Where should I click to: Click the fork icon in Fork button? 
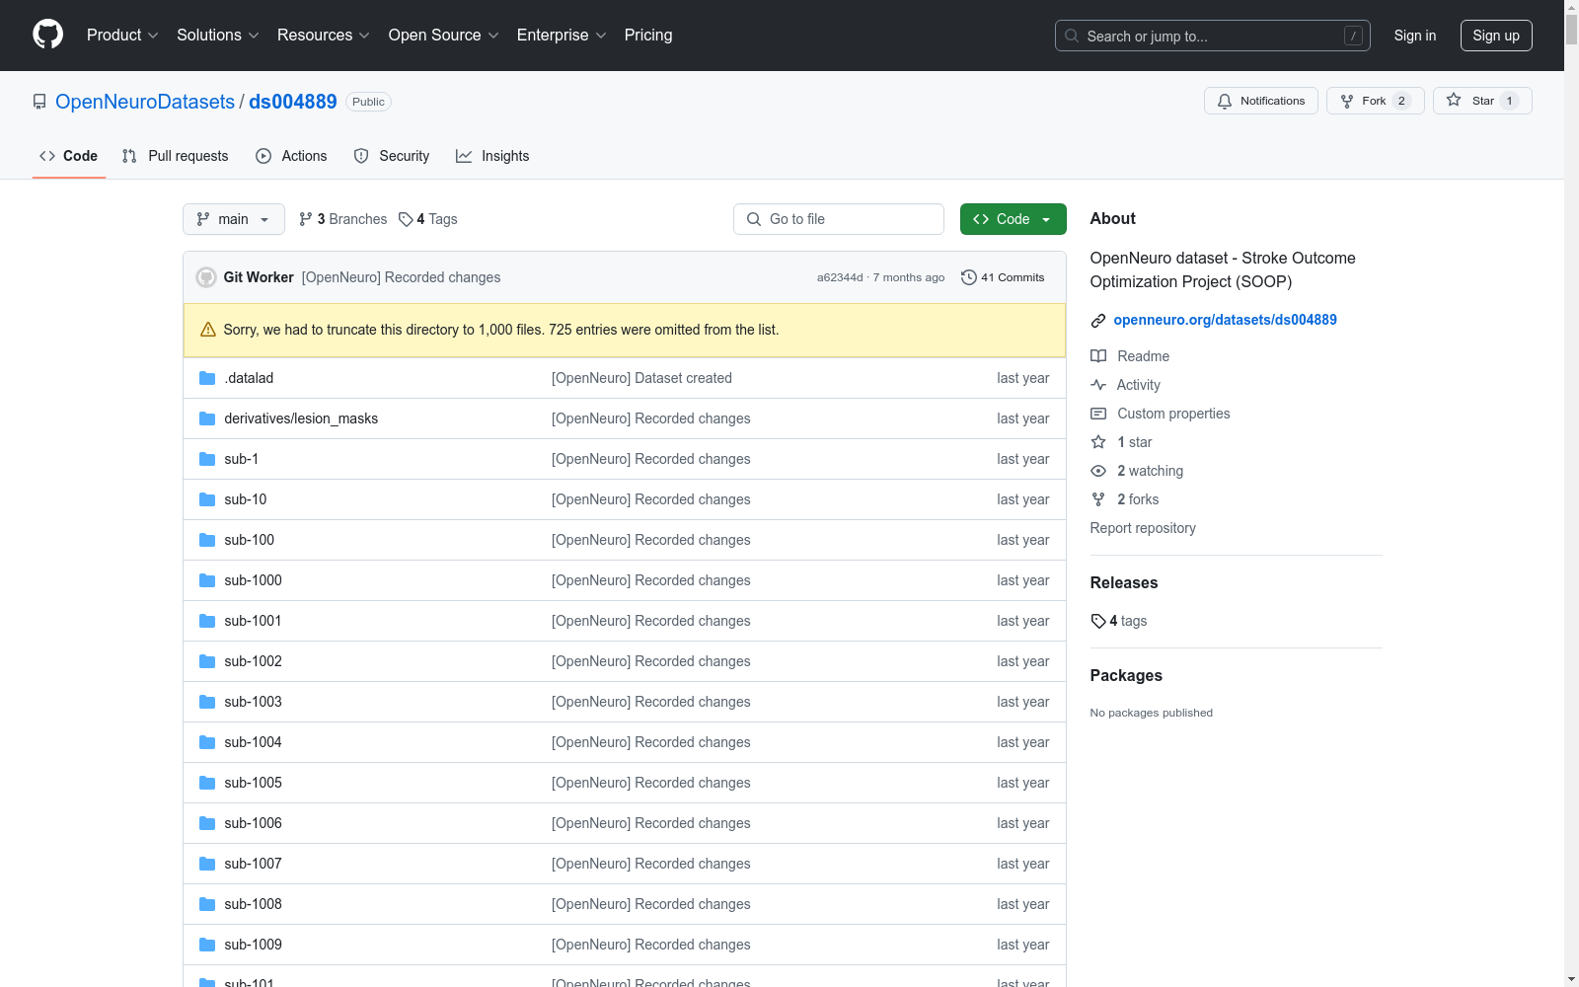point(1347,101)
